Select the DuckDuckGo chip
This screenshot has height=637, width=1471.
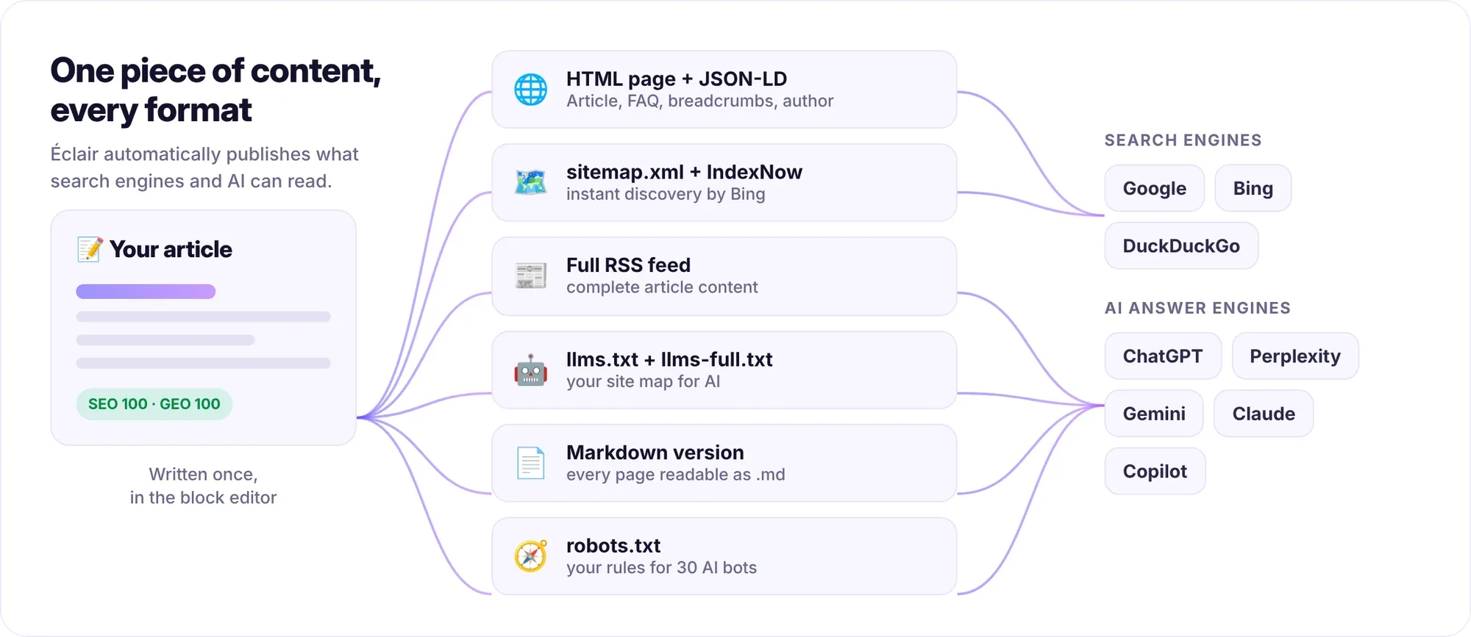pyautogui.click(x=1181, y=245)
